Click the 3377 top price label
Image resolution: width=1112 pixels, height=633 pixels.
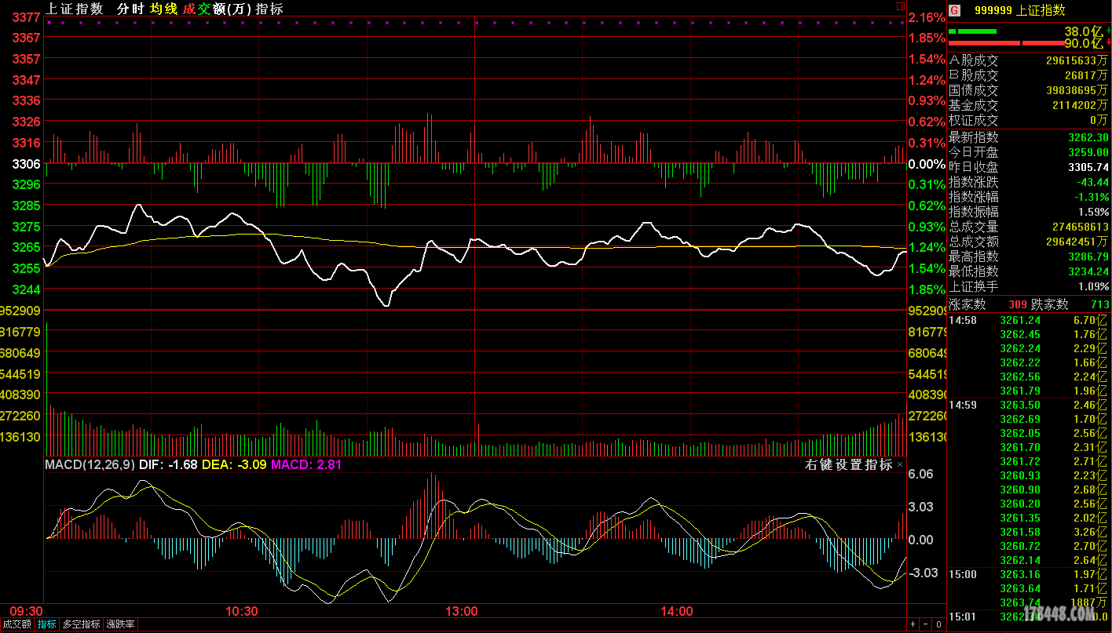tap(27, 16)
